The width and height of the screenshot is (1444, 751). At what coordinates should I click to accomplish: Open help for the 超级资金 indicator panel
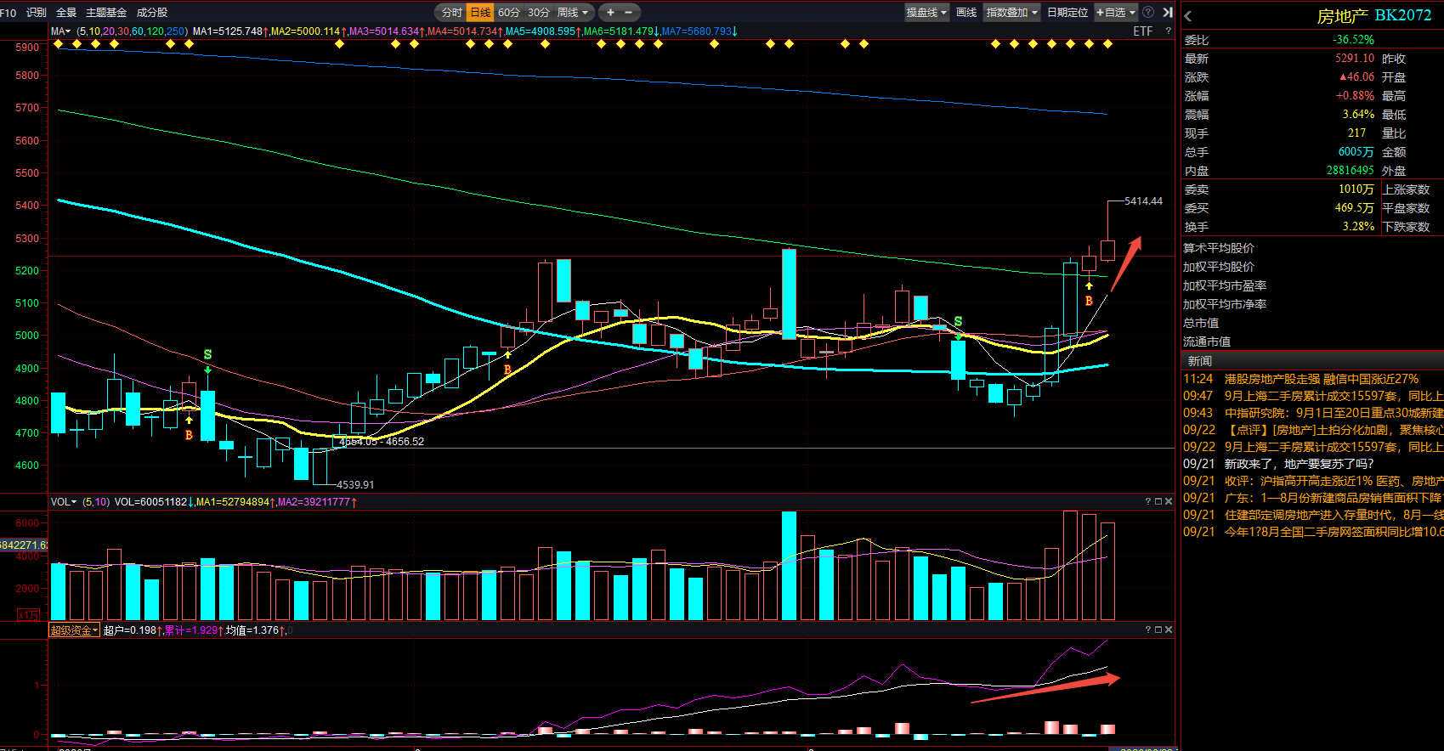click(x=1147, y=630)
